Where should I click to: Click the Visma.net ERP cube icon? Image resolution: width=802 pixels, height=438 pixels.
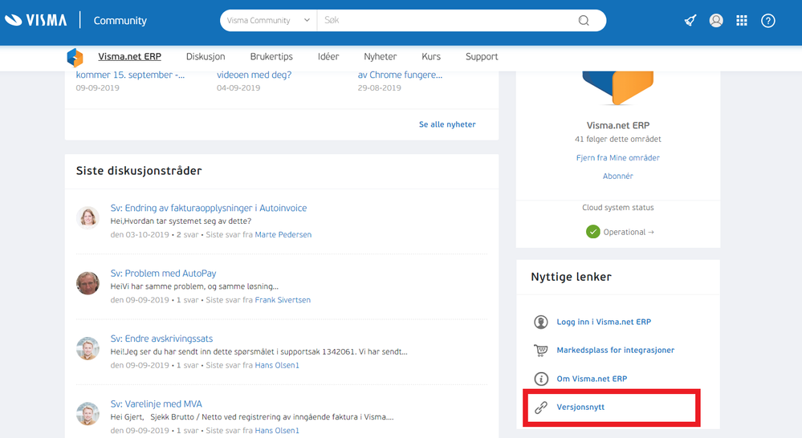75,57
